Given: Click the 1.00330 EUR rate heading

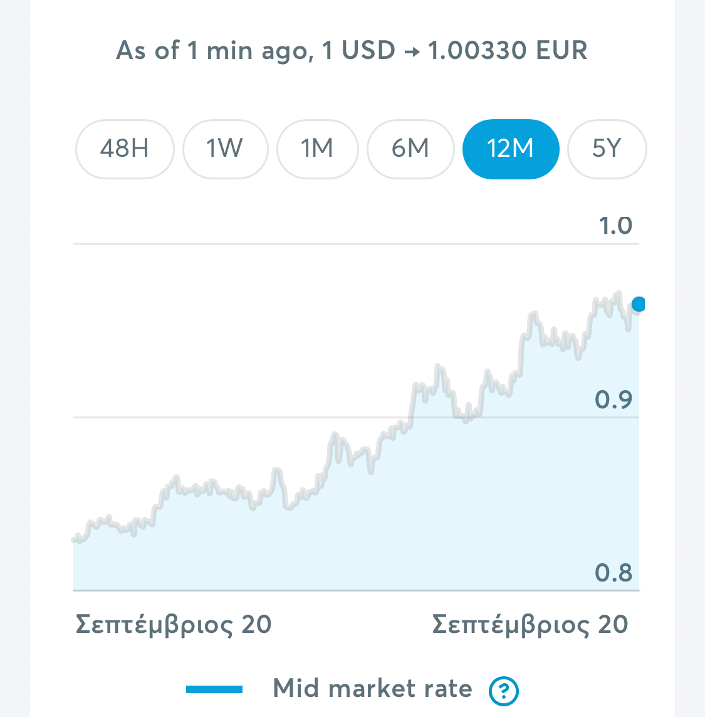Looking at the screenshot, I should [x=508, y=50].
